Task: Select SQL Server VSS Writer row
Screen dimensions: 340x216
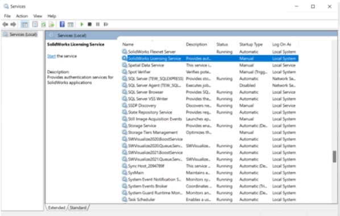Action: click(210, 99)
